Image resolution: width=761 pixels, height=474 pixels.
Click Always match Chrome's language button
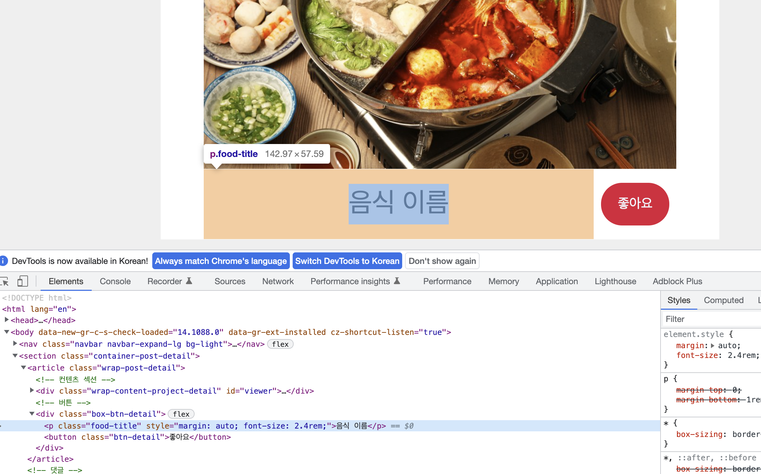pyautogui.click(x=221, y=261)
